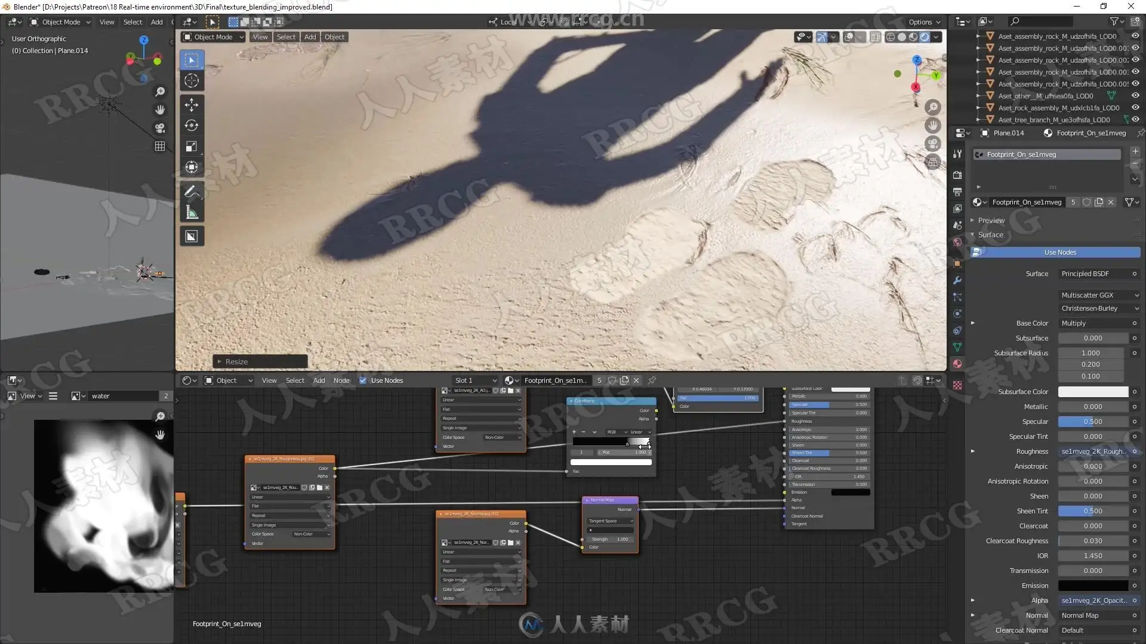Hide Aset_tree_branch_M_ue3ofhsfa_LOD0 with eye icon
This screenshot has width=1146, height=644.
(1135, 120)
